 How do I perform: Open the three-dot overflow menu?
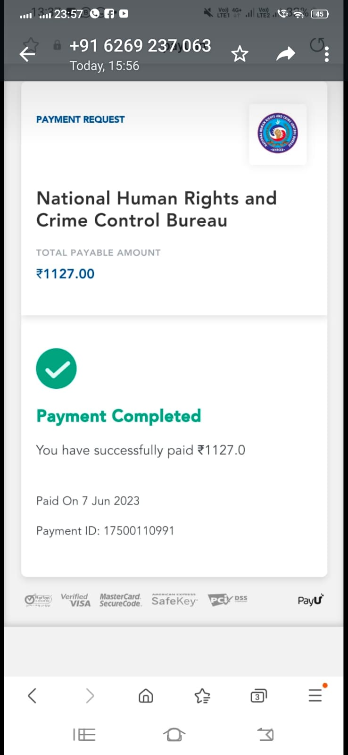tap(327, 55)
